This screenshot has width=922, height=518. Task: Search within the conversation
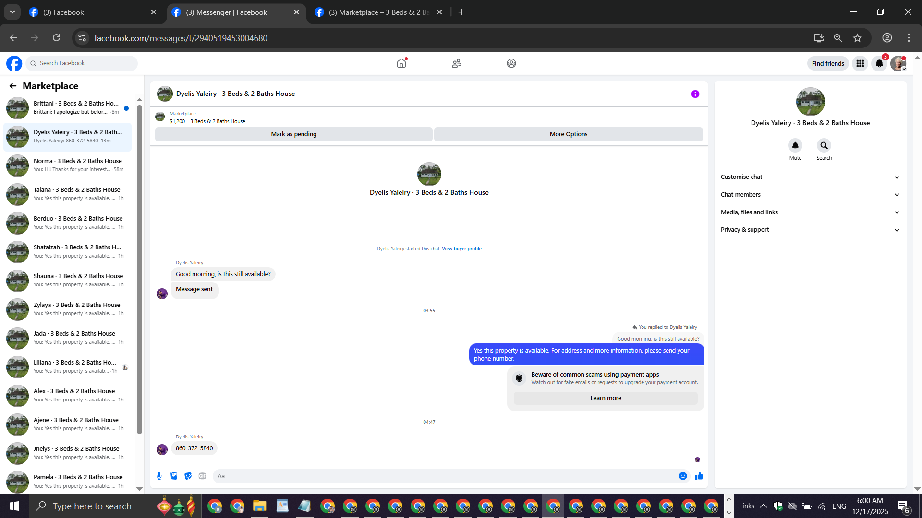(x=824, y=145)
